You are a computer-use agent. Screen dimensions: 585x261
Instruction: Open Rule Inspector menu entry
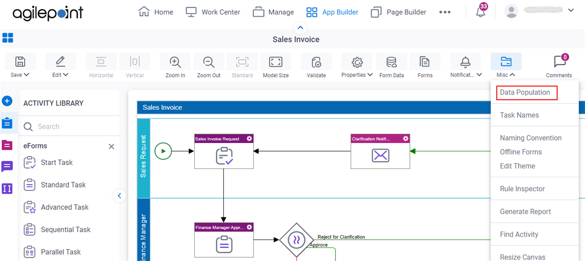(x=522, y=189)
